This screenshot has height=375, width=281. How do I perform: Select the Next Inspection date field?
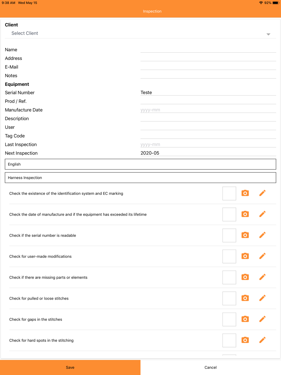point(208,153)
